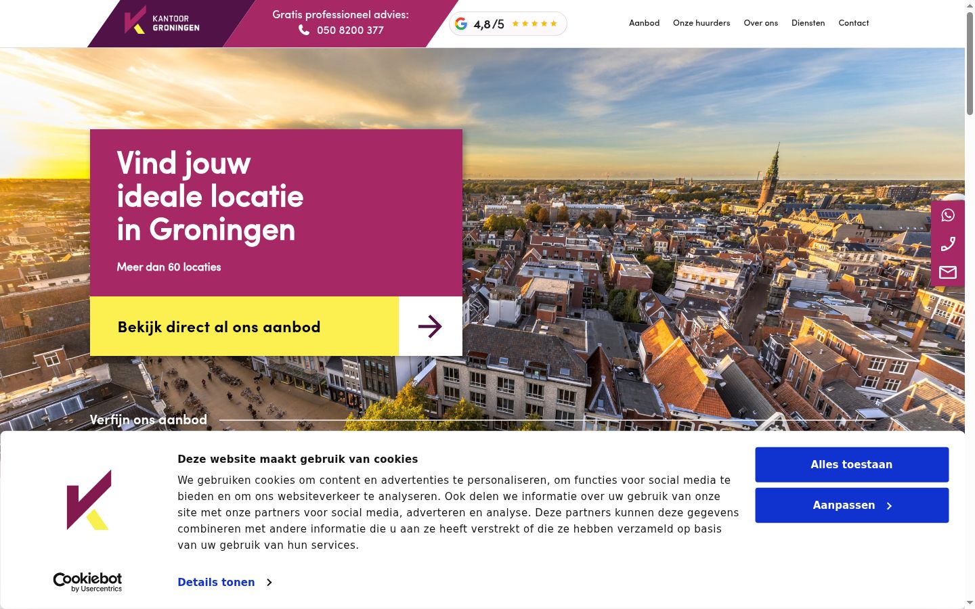
Task: Go to the Over ons page
Action: (x=760, y=23)
